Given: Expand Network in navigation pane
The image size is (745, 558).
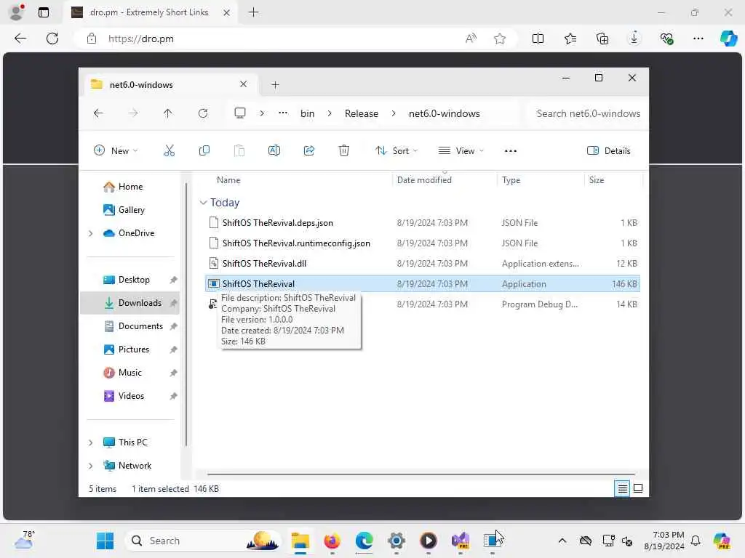Looking at the screenshot, I should [x=90, y=466].
